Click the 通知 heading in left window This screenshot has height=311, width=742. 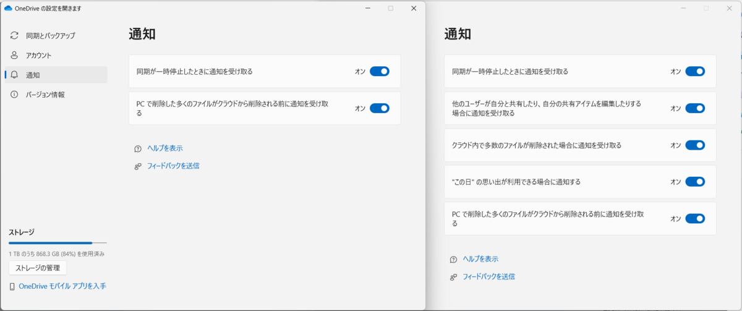142,34
